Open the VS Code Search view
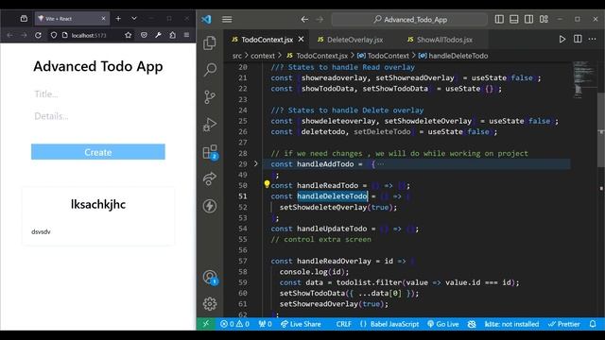 point(210,70)
